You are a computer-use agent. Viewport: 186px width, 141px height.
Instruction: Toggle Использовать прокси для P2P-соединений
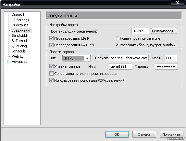coord(51,80)
